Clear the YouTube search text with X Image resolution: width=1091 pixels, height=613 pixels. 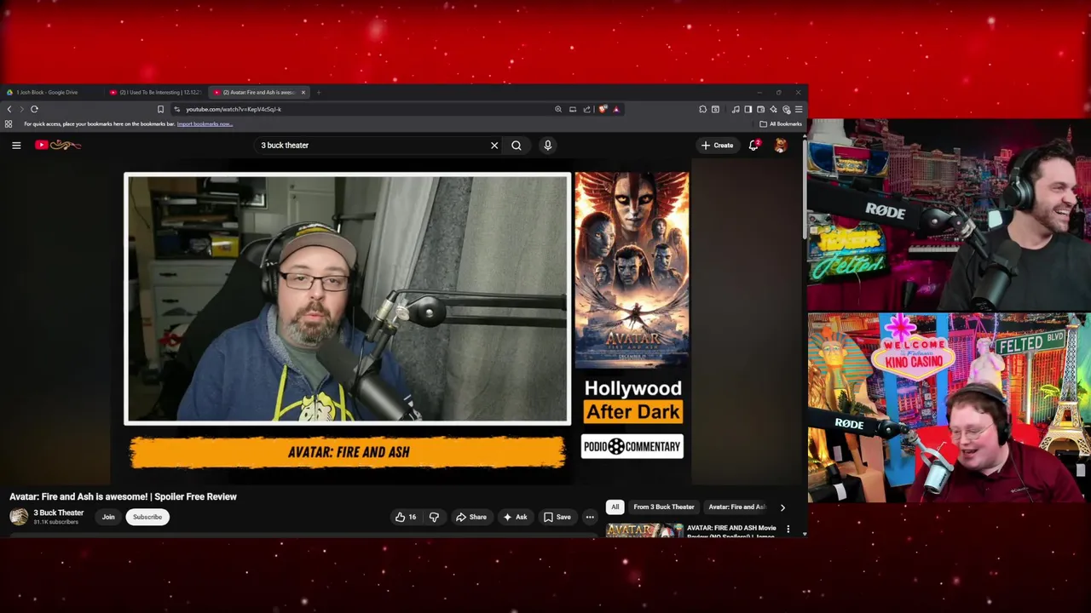494,146
